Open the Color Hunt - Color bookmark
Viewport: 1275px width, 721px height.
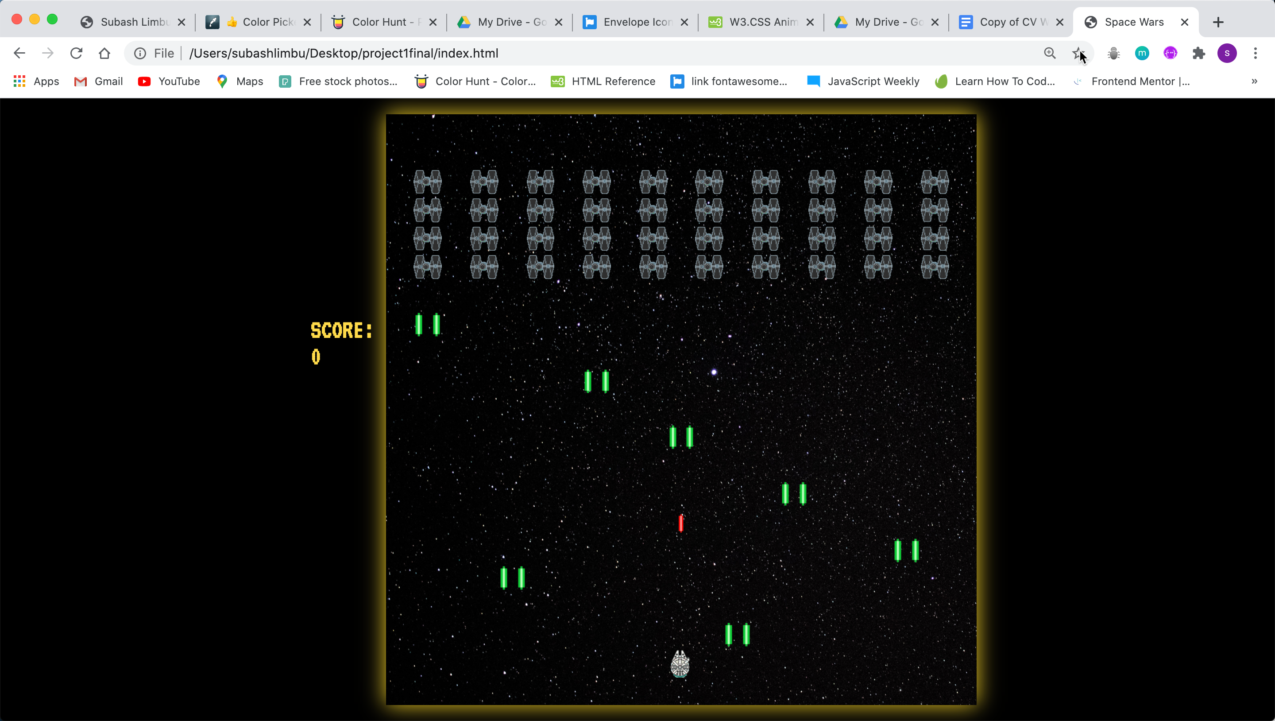coord(475,81)
